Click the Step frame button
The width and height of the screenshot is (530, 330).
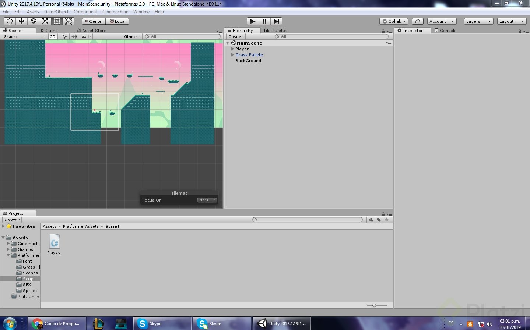(x=276, y=21)
